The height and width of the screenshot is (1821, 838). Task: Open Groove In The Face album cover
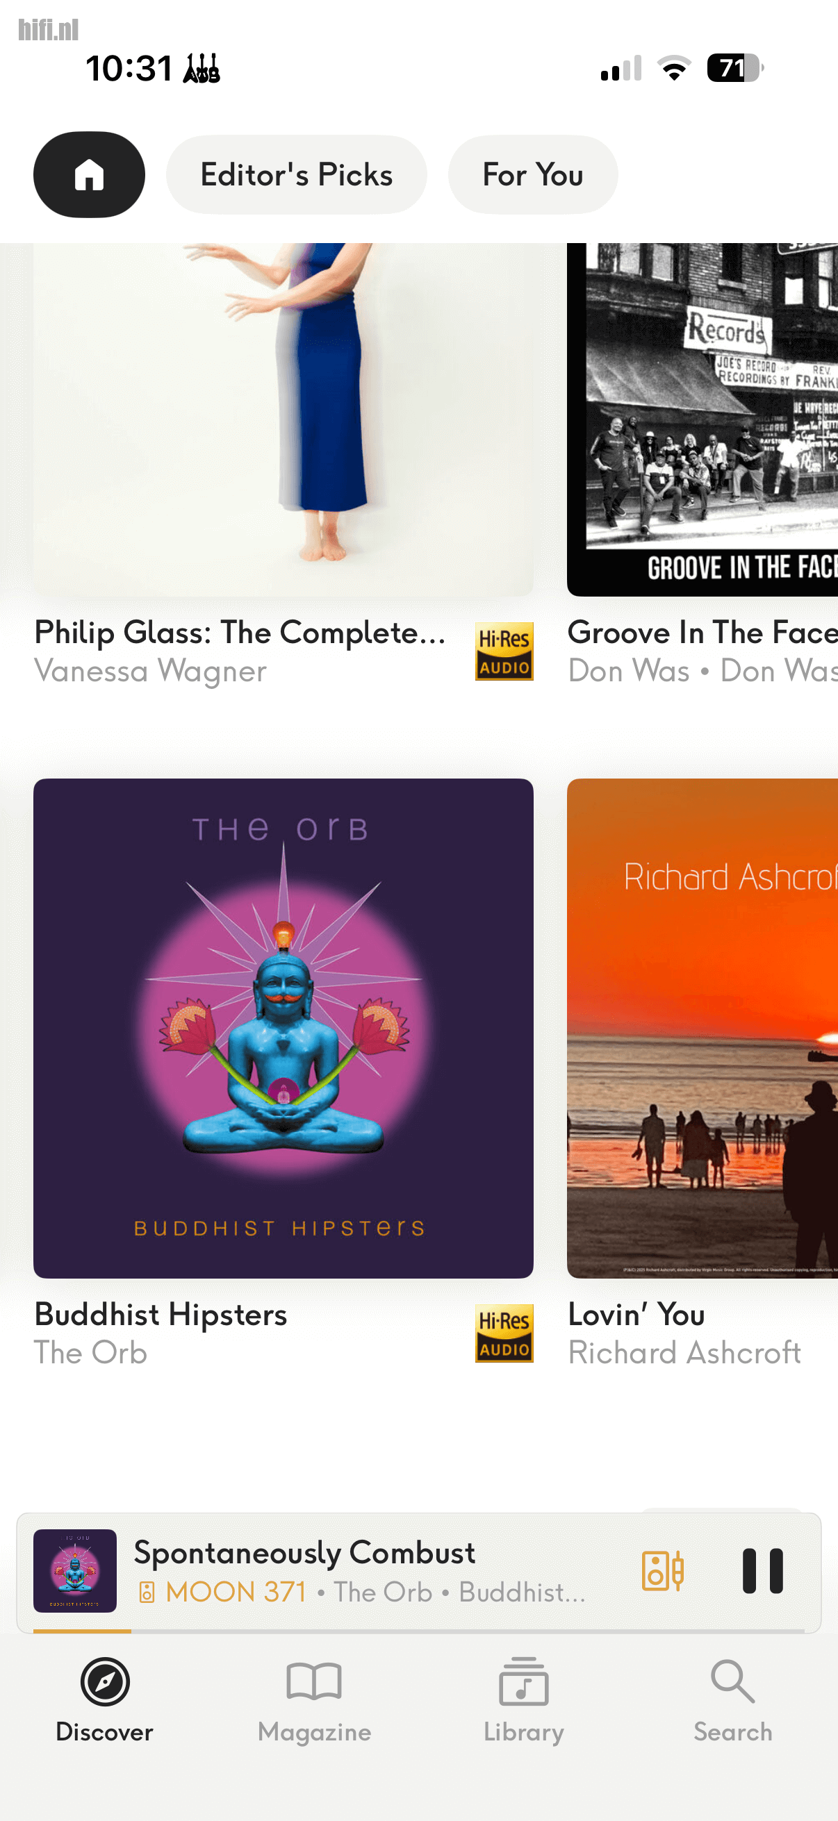pos(703,420)
